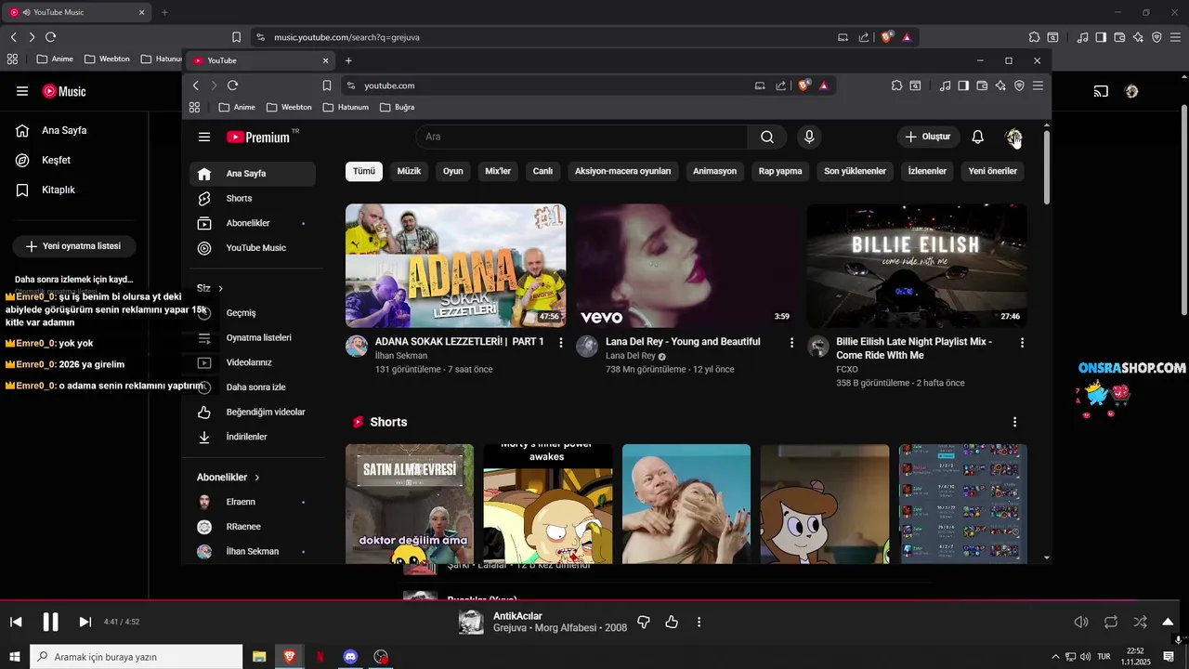Open İlhan Sekman channel in subscriptions
The width and height of the screenshot is (1189, 669).
pyautogui.click(x=251, y=551)
